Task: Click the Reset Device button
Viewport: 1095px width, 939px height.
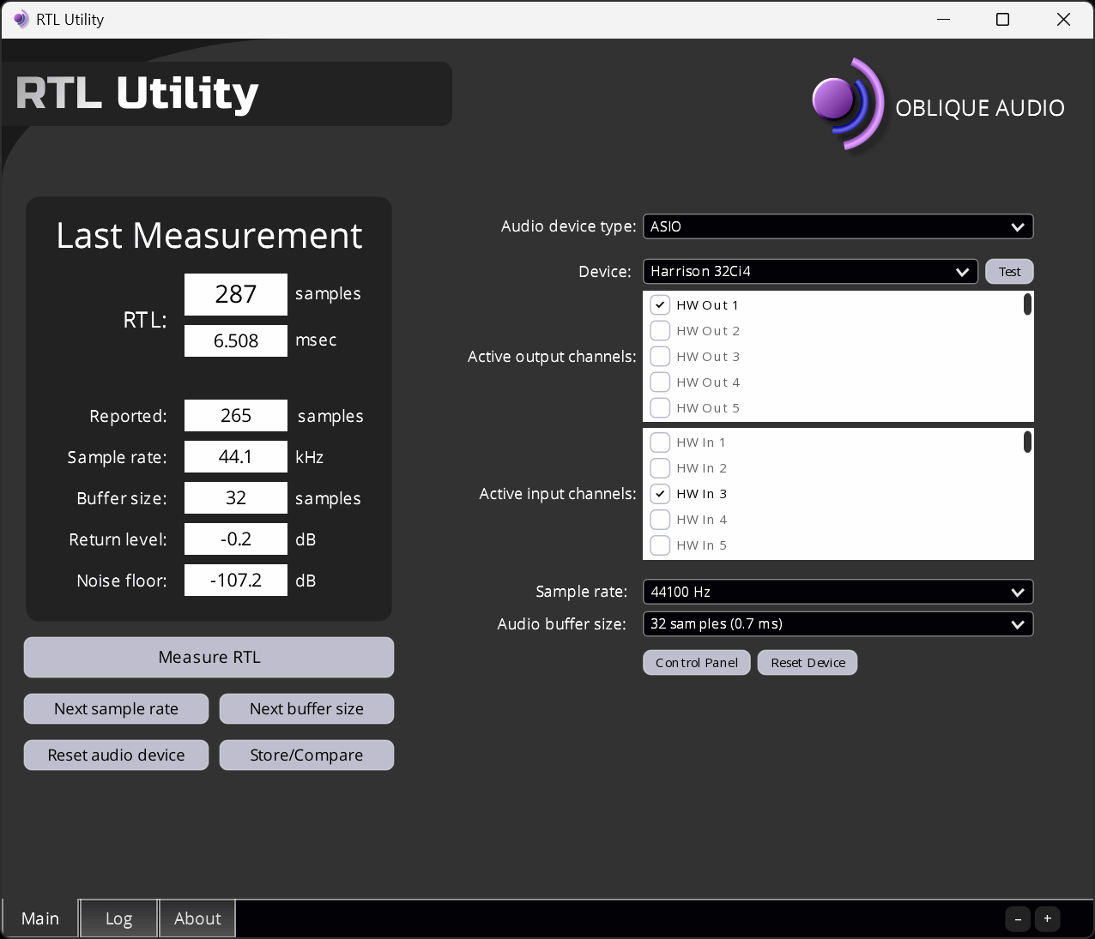Action: click(808, 662)
